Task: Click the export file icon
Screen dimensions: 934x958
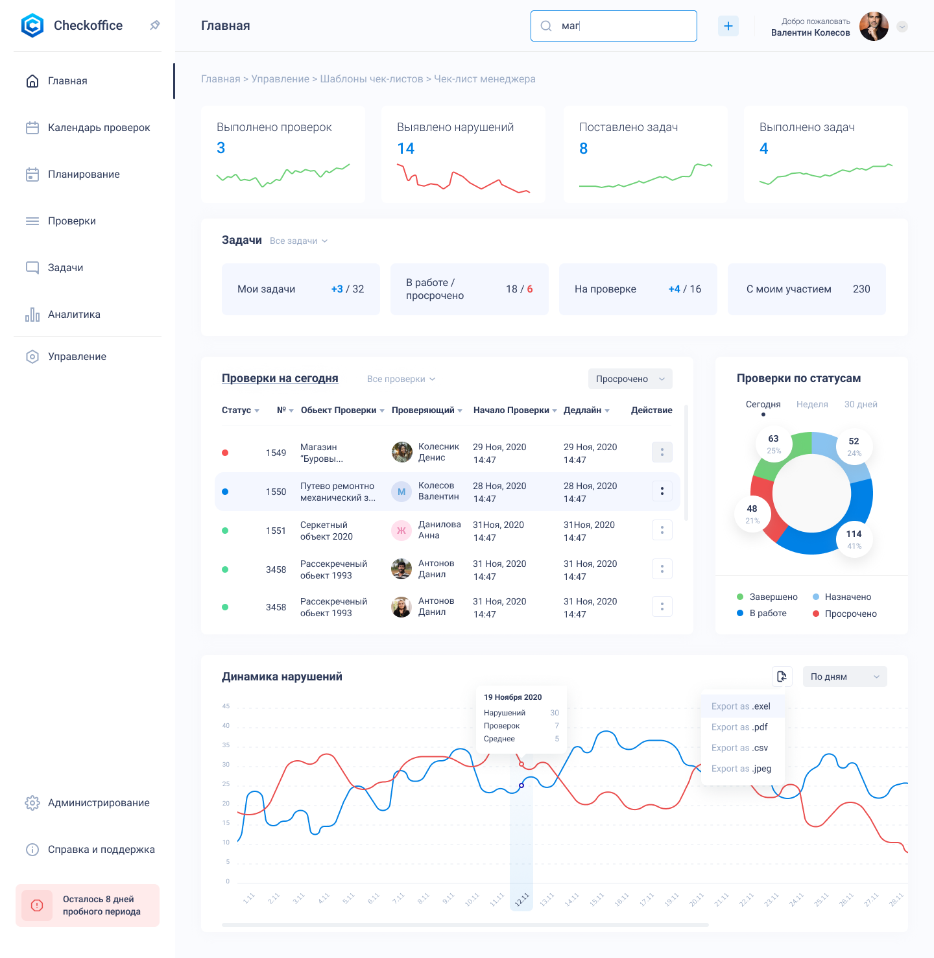Action: 782,677
